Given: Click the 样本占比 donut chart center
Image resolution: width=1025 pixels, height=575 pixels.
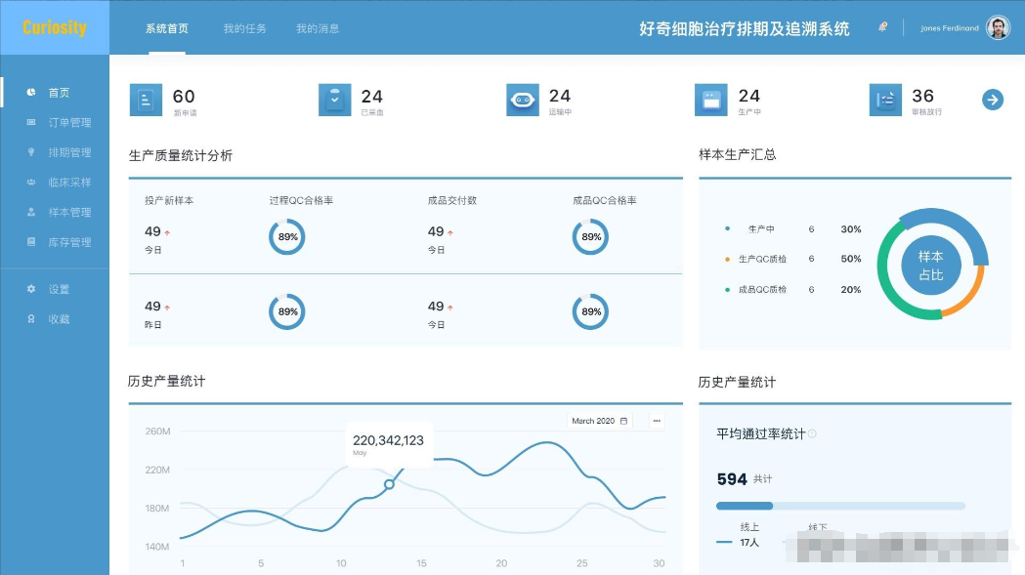Looking at the screenshot, I should (931, 265).
